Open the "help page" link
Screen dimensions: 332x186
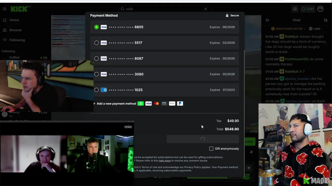click(165, 161)
